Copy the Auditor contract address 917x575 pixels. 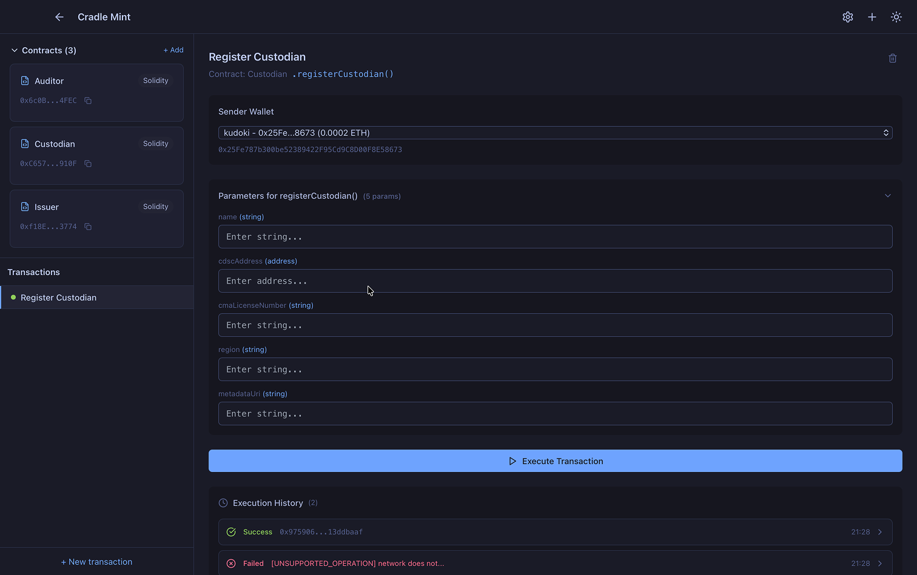88,101
